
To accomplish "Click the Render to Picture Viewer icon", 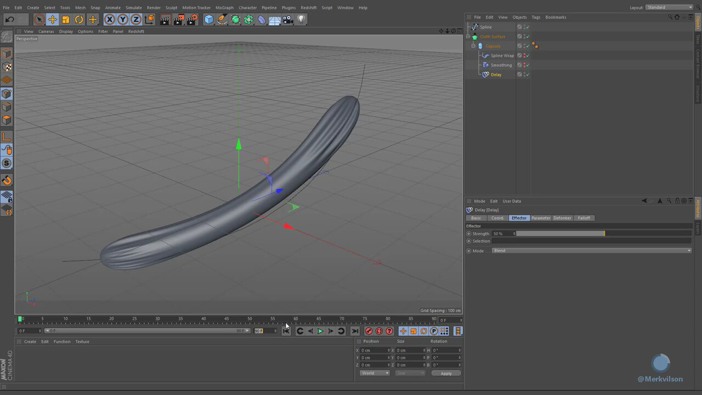I will point(178,20).
